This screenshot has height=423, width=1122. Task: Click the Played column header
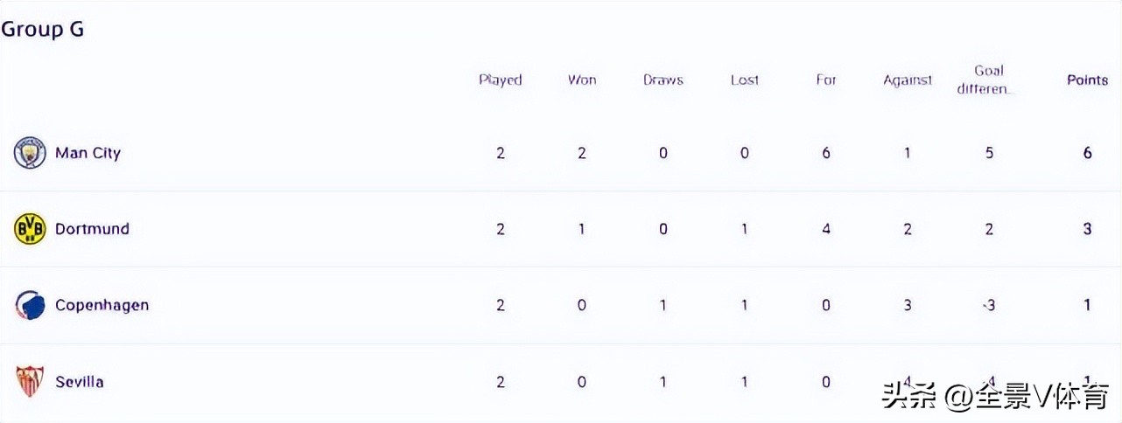(500, 80)
